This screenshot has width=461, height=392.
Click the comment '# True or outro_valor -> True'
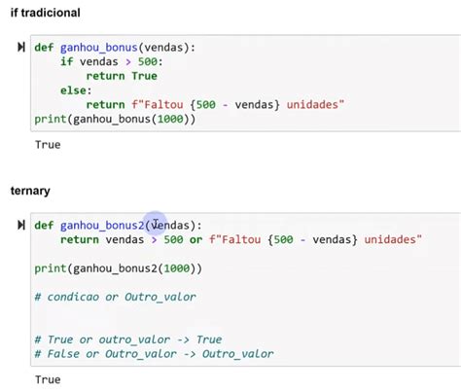[128, 339]
